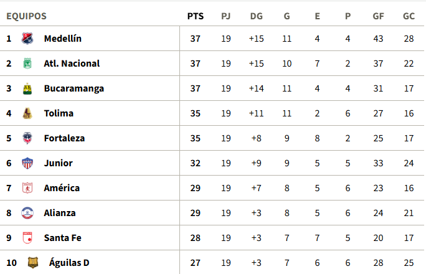Click the DG column header

point(256,16)
